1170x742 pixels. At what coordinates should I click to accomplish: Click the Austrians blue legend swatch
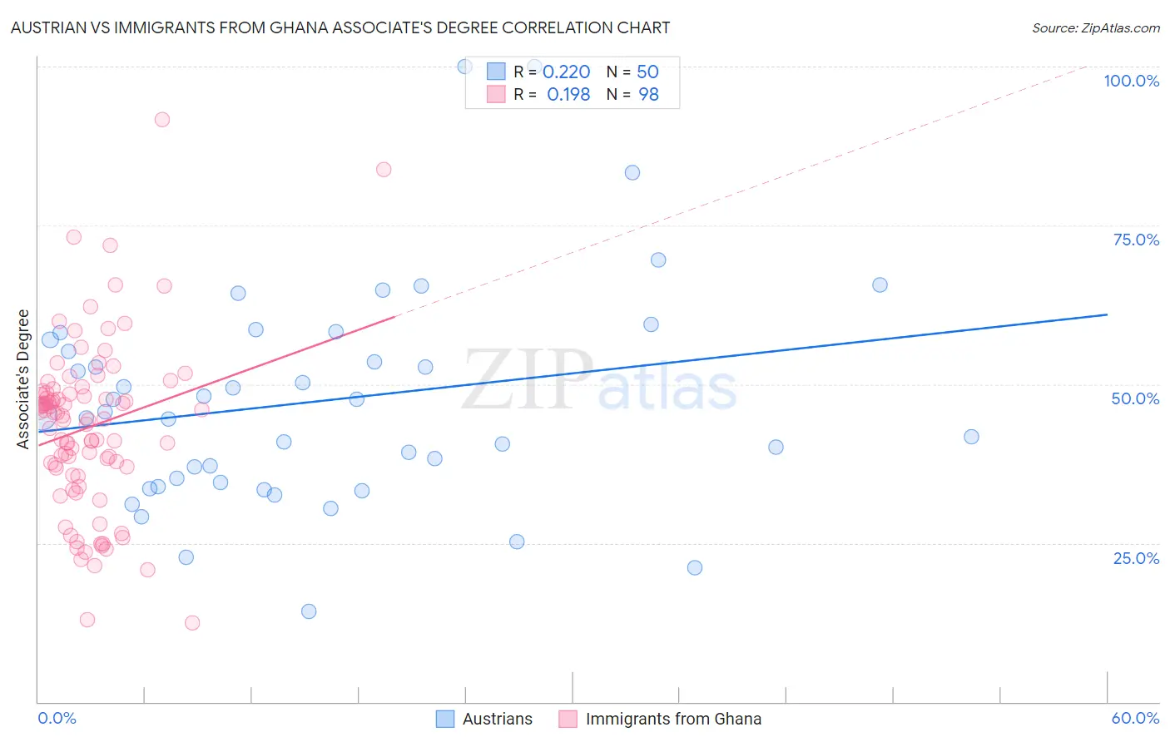tap(445, 719)
